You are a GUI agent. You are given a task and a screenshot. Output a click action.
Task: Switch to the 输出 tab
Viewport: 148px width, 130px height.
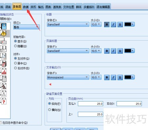tap(41, 7)
